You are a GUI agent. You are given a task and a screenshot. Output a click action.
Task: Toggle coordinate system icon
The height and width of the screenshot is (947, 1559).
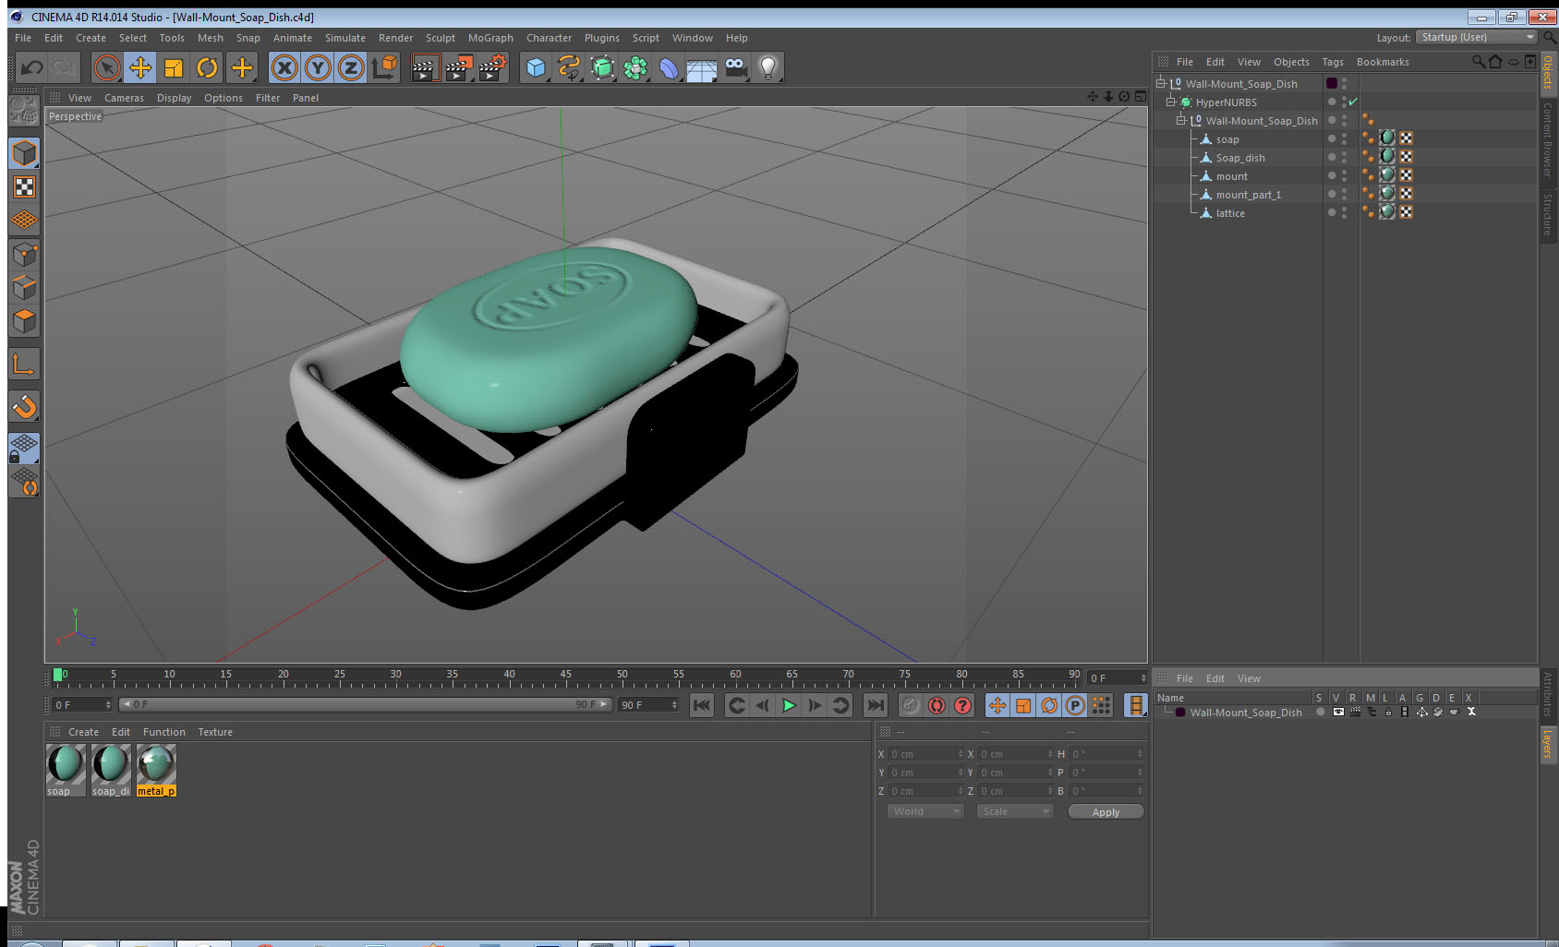click(384, 67)
